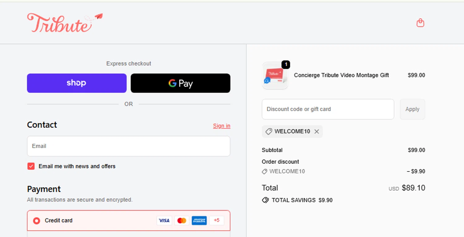Pay with Google Pay express checkout
The height and width of the screenshot is (237, 464).
[180, 83]
